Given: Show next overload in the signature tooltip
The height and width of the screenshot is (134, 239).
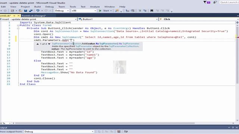Looking at the screenshot, I should (x=49, y=44).
